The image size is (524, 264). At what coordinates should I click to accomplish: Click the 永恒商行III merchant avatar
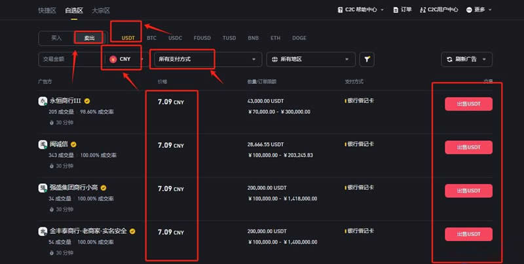point(43,102)
